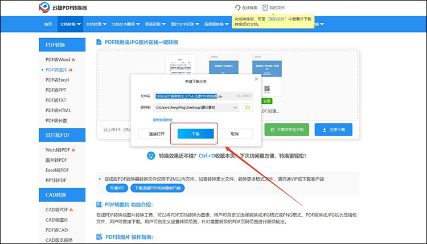
Task: Click QR icon in 下载文件至手机 button
Action: (x=272, y=130)
